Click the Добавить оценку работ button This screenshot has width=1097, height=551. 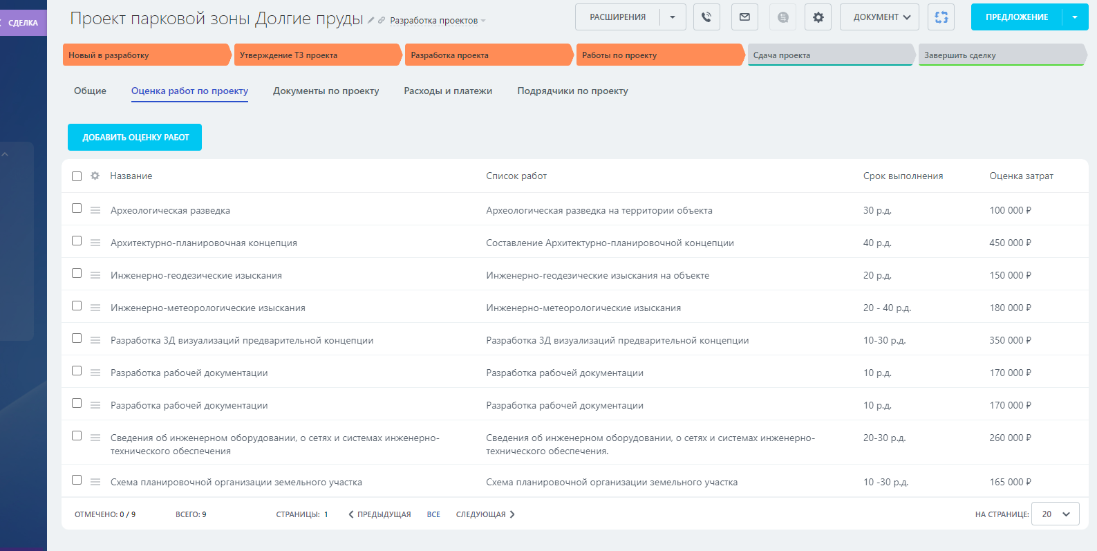click(x=135, y=138)
